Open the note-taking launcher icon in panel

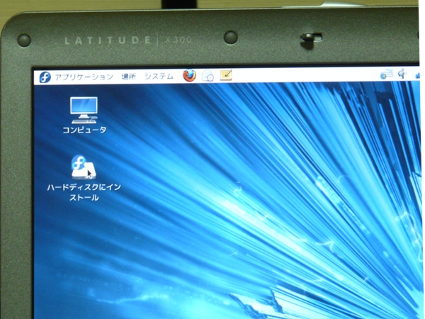click(226, 75)
